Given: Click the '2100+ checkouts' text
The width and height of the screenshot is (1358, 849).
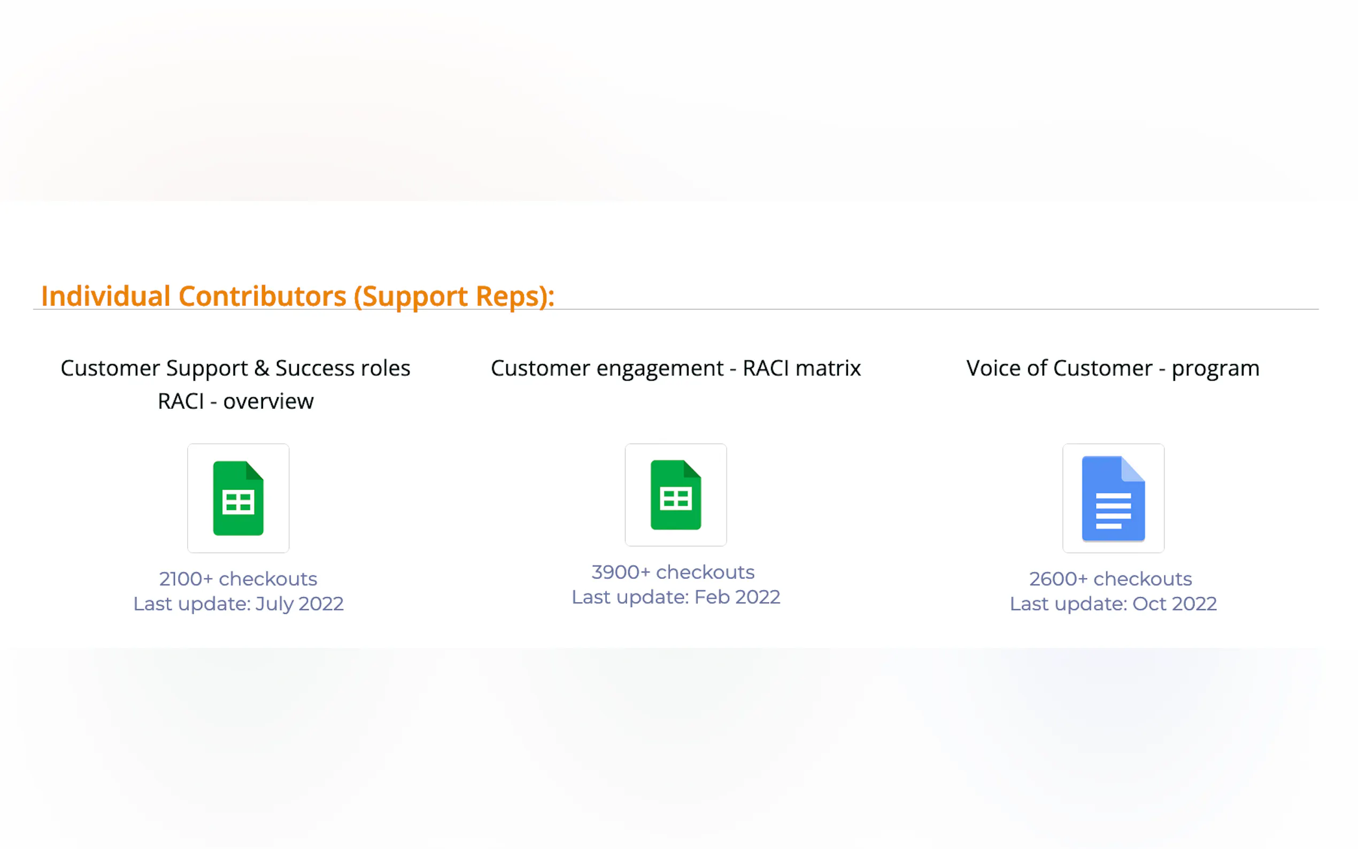Looking at the screenshot, I should (x=238, y=579).
